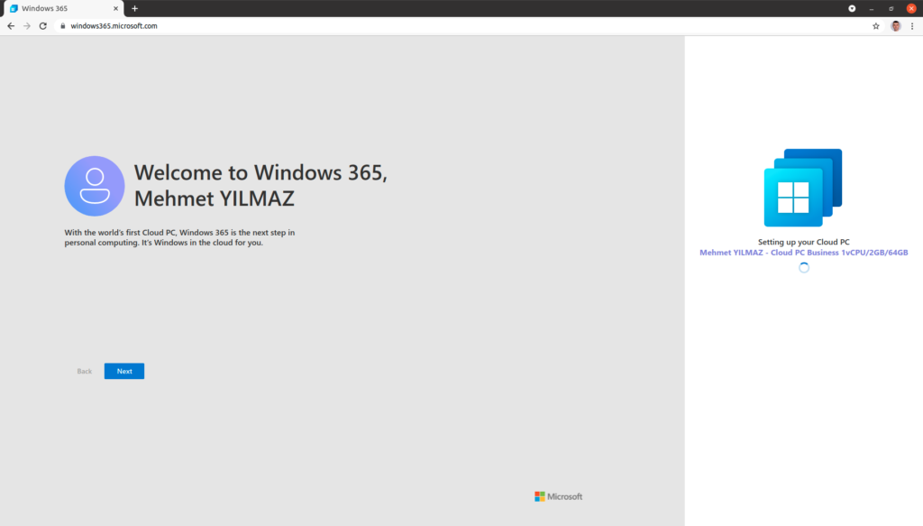
Task: Click the loading spinner under the Cloud PC name
Action: coord(803,267)
